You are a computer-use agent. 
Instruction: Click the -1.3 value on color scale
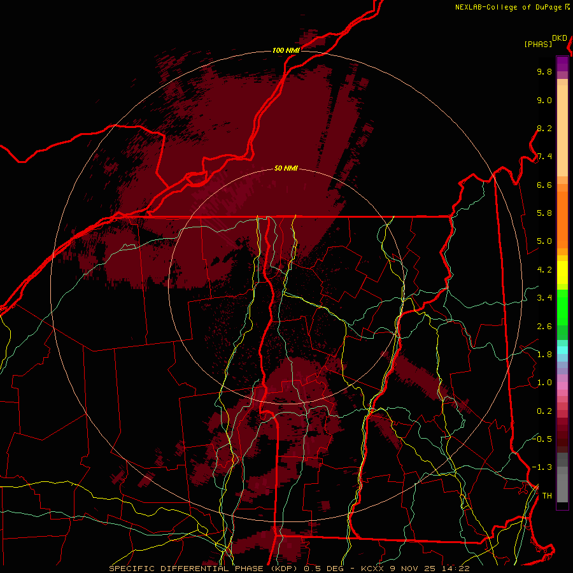(542, 467)
